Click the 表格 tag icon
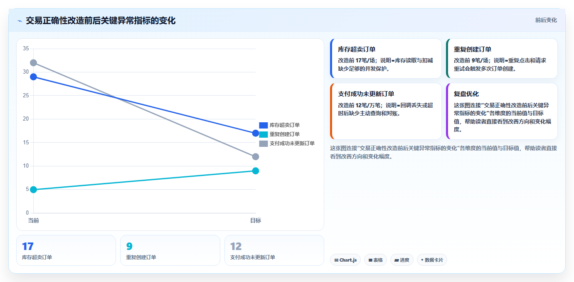Screen dimensions: 574x282 click(370, 260)
